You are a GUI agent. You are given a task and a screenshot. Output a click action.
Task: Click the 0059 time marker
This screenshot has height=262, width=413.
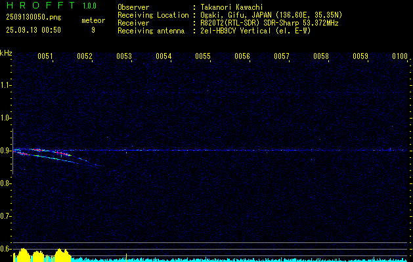point(360,56)
